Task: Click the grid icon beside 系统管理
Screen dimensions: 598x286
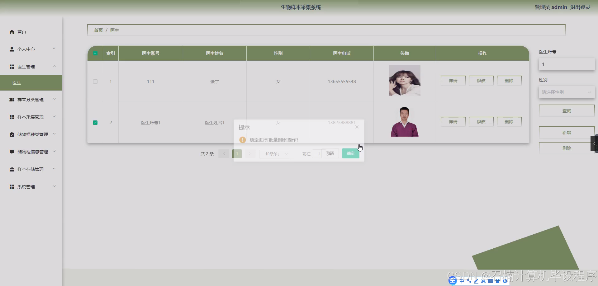Action: click(12, 187)
